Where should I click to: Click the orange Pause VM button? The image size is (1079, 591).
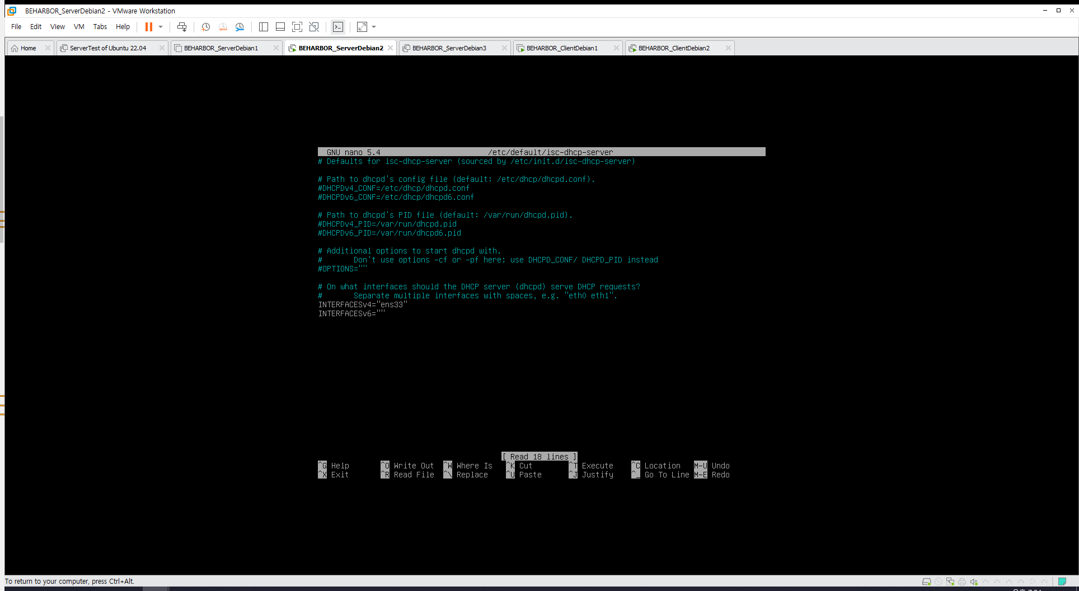point(149,27)
